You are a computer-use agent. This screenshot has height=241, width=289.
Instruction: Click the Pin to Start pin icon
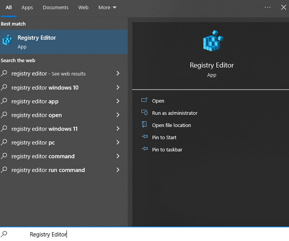point(144,136)
